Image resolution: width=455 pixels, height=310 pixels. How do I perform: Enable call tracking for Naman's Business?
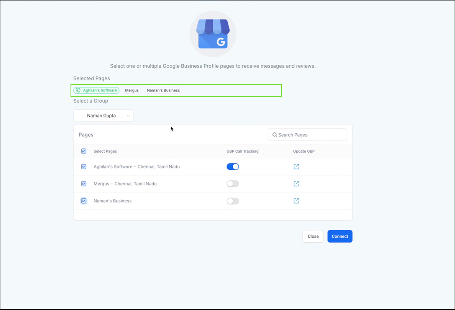click(x=233, y=201)
